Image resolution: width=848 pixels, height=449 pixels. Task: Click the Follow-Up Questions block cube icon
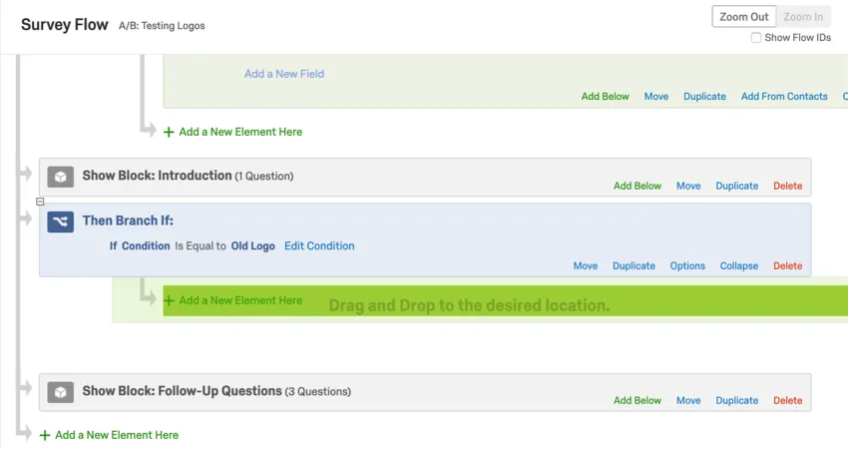61,392
